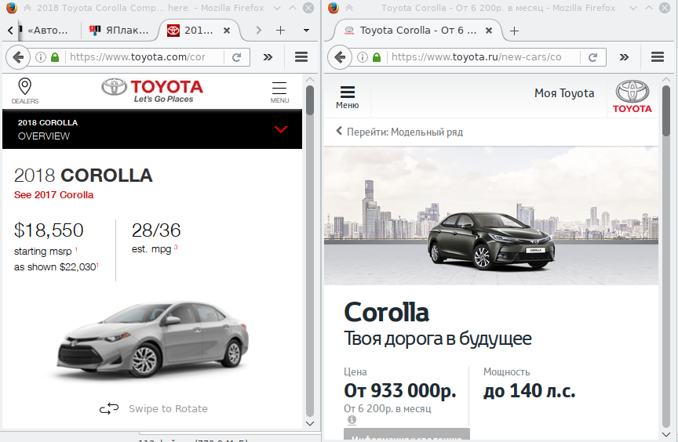
Task: Click the Firefox logo in the left window's title bar
Action: (x=12, y=7)
